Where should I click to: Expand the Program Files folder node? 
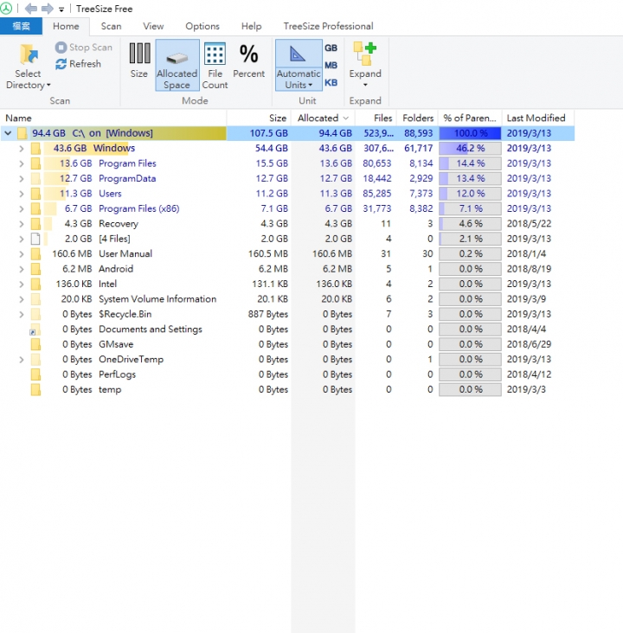tap(22, 163)
